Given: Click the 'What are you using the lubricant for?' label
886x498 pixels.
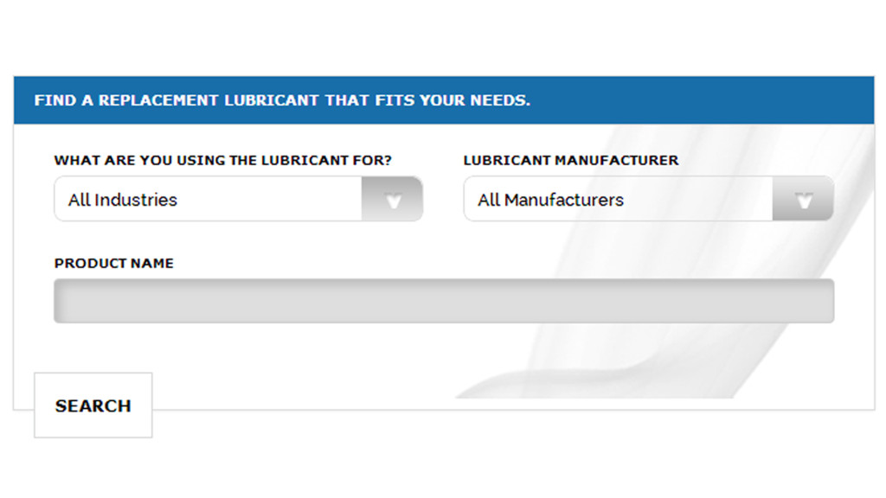Looking at the screenshot, I should pos(223,161).
